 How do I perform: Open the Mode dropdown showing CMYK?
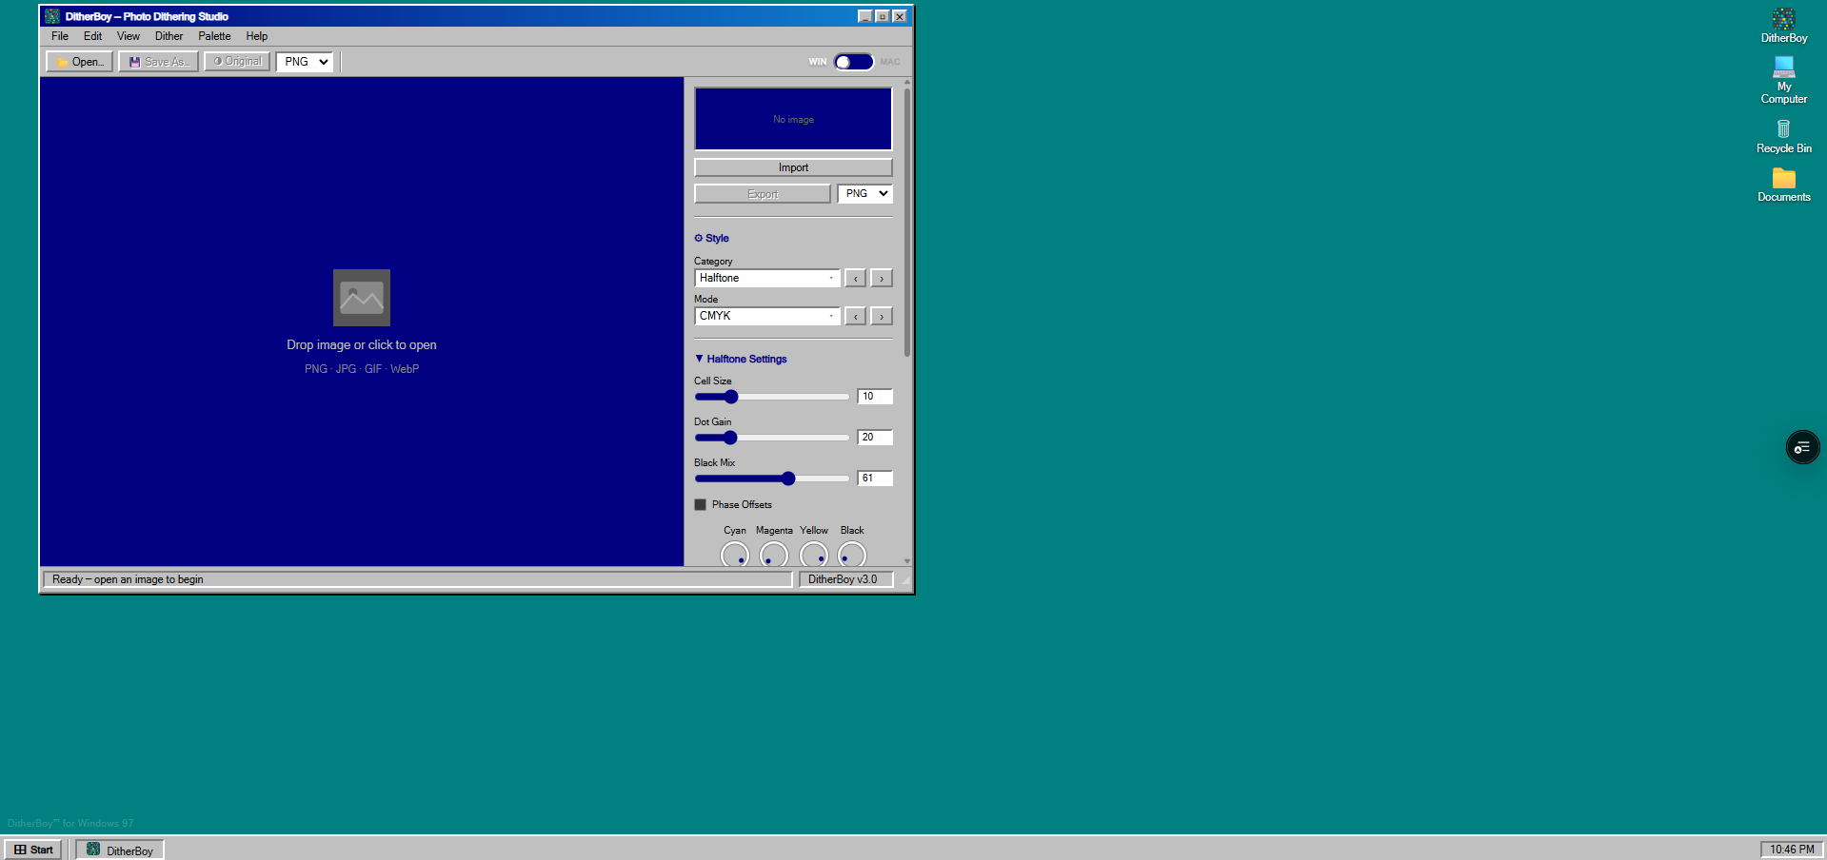pyautogui.click(x=766, y=317)
